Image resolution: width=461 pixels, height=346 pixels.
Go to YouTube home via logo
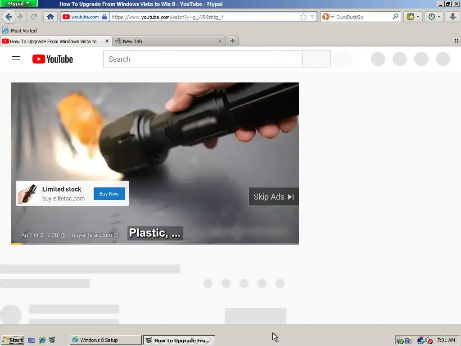53,59
